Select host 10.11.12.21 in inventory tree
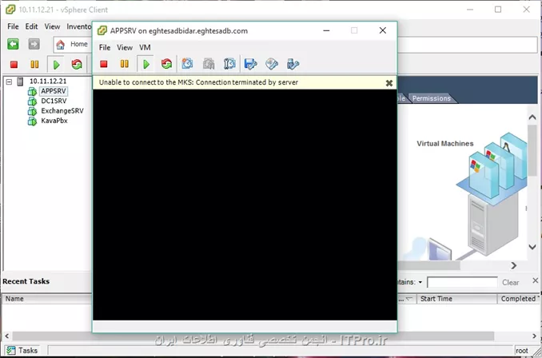The width and height of the screenshot is (542, 358). (x=48, y=82)
